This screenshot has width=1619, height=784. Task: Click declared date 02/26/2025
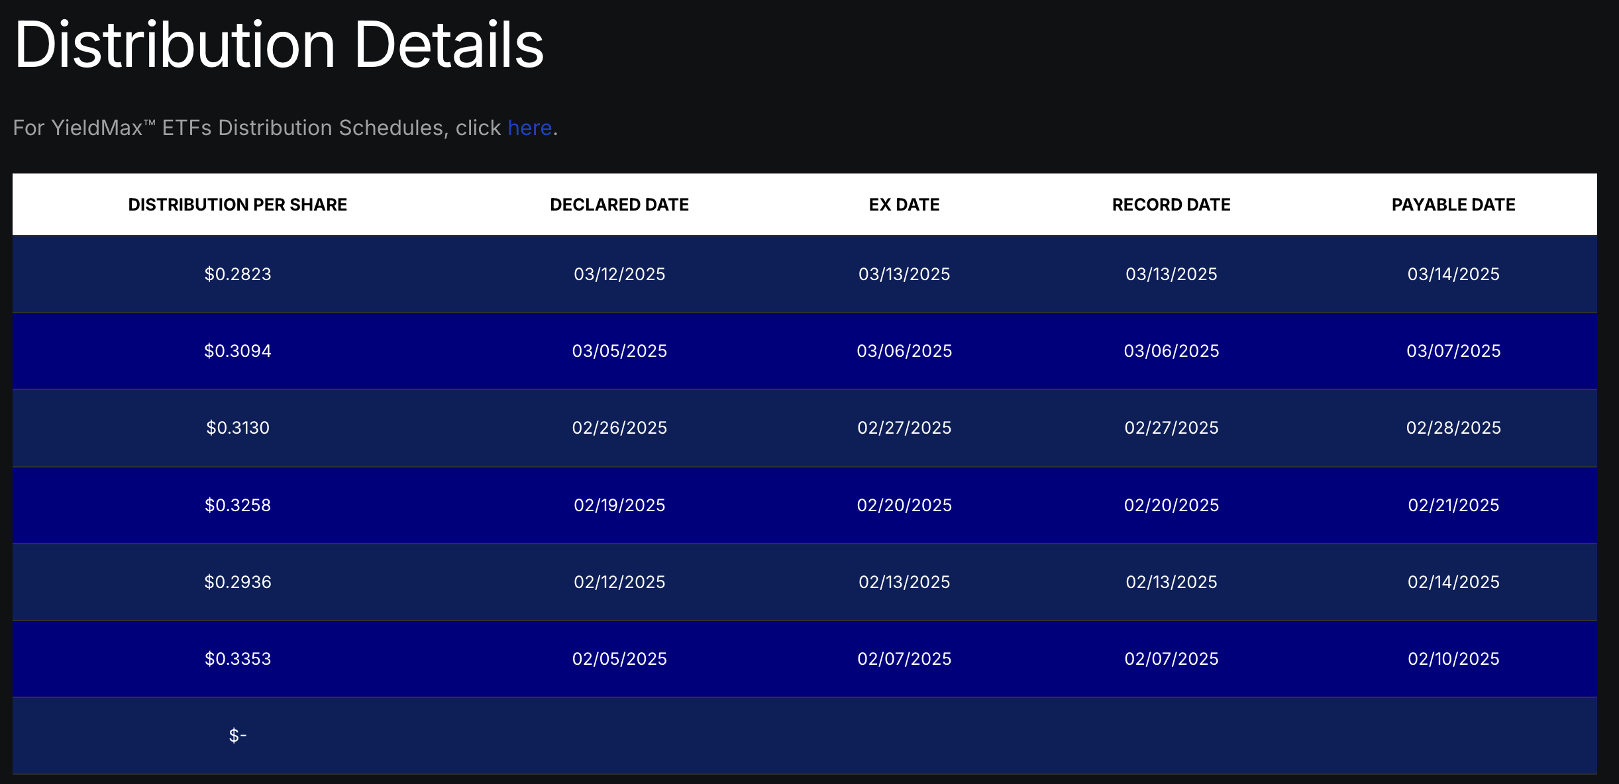point(619,428)
